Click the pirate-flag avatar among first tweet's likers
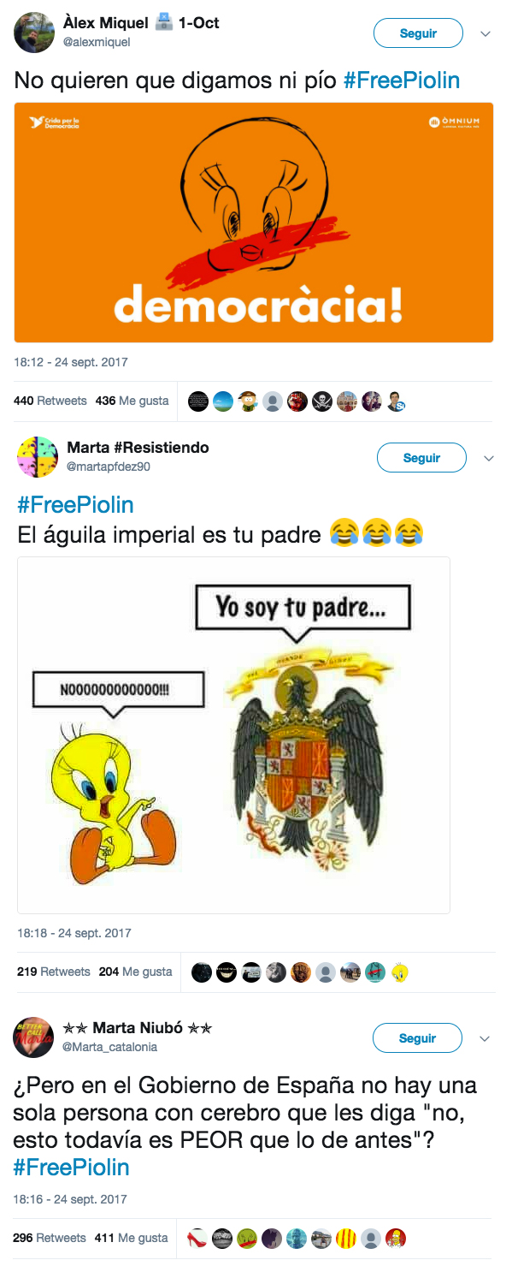 pyautogui.click(x=321, y=401)
